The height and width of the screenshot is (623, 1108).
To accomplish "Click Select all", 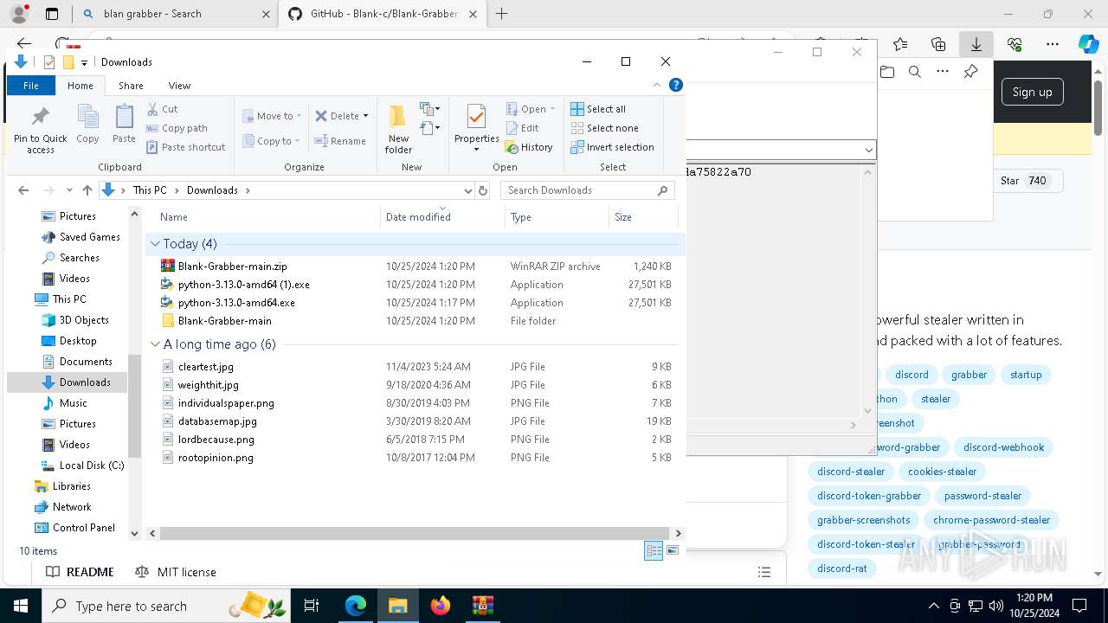I will (598, 109).
